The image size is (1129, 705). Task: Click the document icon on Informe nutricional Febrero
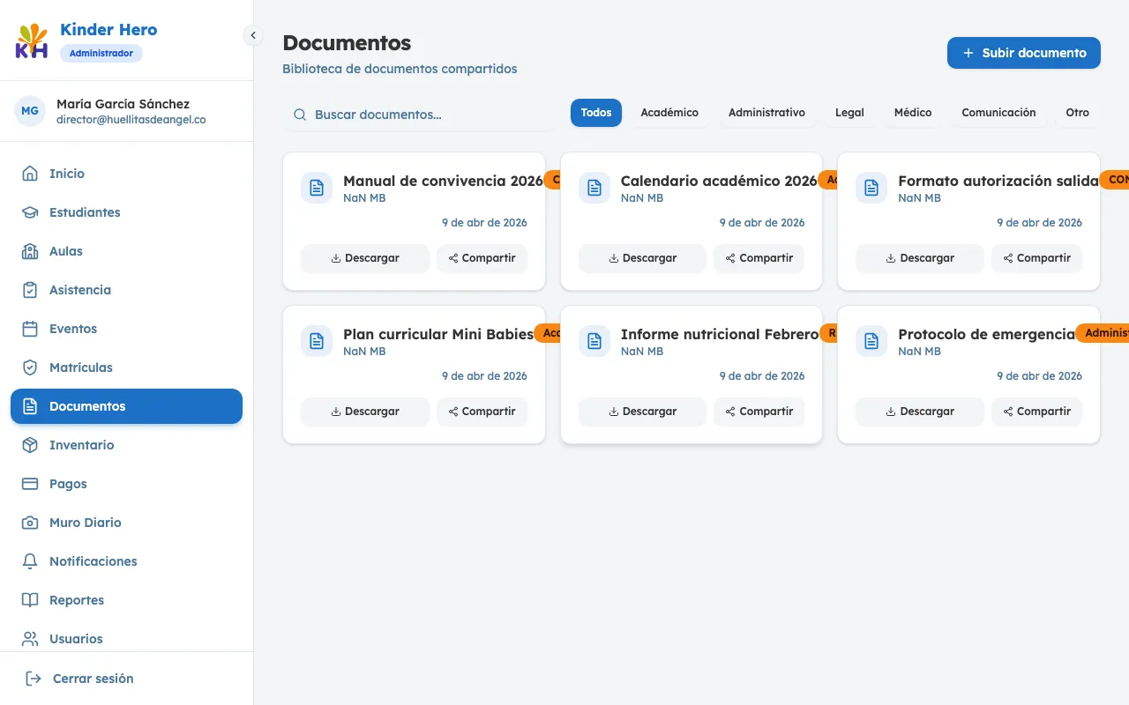[x=594, y=341]
